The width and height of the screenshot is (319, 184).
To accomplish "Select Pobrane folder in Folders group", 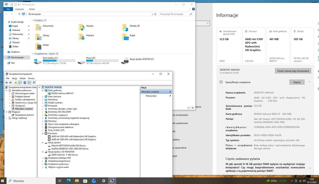I will tap(86, 37).
